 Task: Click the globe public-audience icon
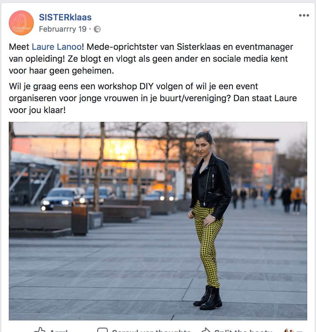97,29
